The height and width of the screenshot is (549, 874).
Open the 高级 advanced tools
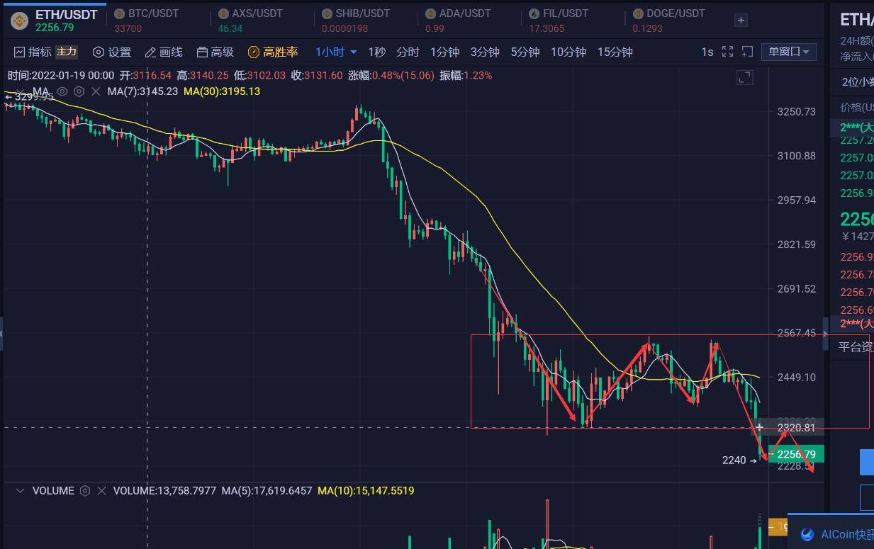coord(215,52)
